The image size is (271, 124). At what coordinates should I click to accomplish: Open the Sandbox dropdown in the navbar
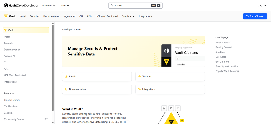coord(128,16)
